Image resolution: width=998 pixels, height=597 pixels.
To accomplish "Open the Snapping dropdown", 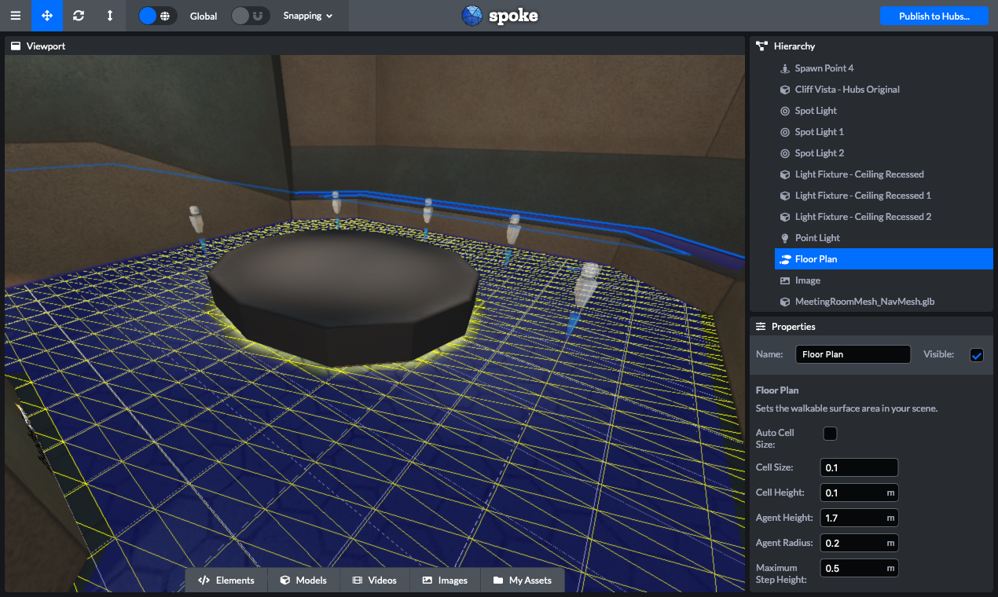I will (x=308, y=16).
